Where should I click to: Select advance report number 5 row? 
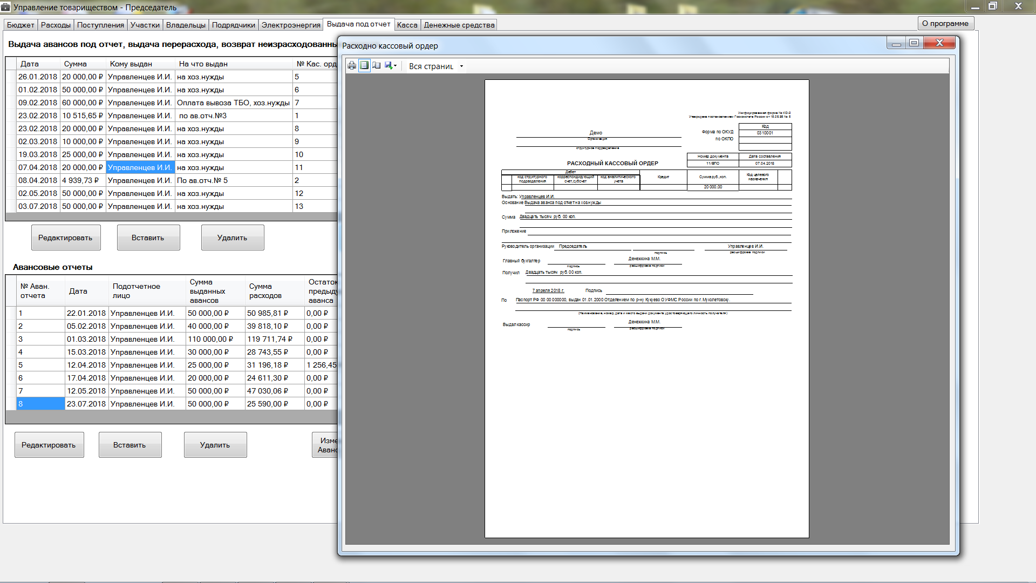40,365
